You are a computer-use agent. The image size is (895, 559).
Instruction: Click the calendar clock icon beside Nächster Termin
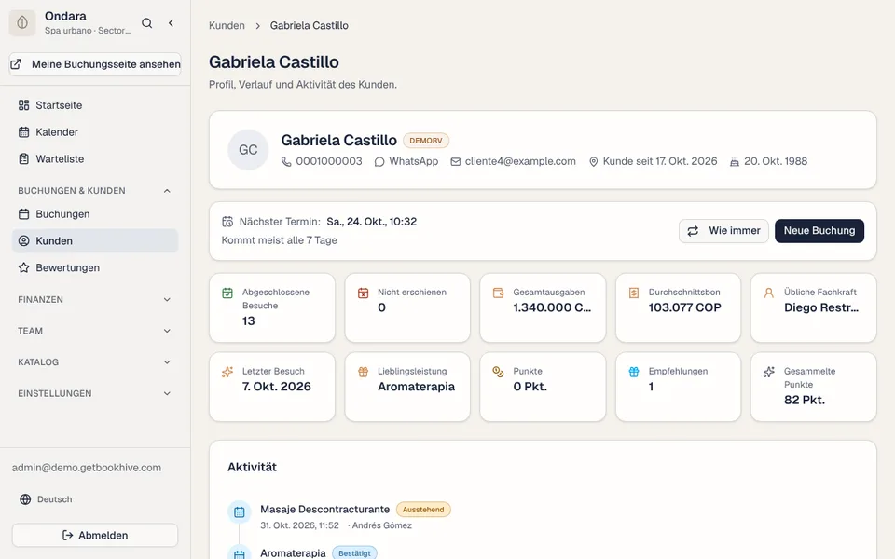coord(227,222)
